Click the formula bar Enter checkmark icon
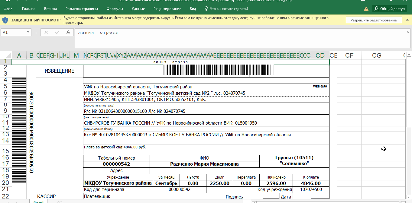Screen dimensions: 412x203 click(x=57, y=32)
